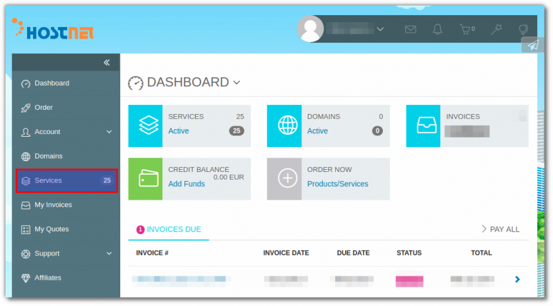
Task: Click the STATUS column header
Action: click(x=409, y=253)
